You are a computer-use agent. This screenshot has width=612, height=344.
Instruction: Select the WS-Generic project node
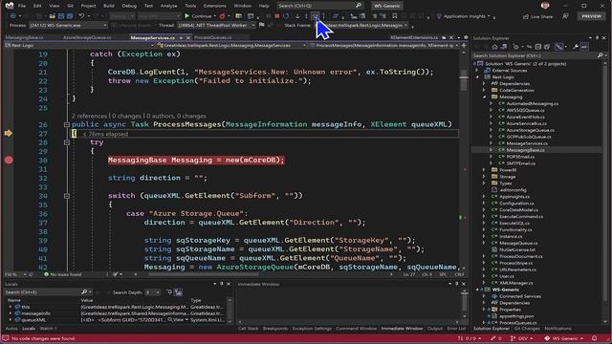click(x=506, y=290)
